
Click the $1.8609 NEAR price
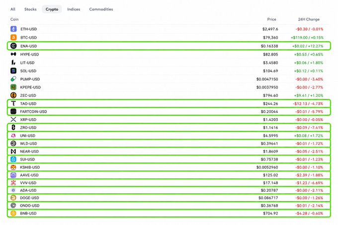point(270,151)
